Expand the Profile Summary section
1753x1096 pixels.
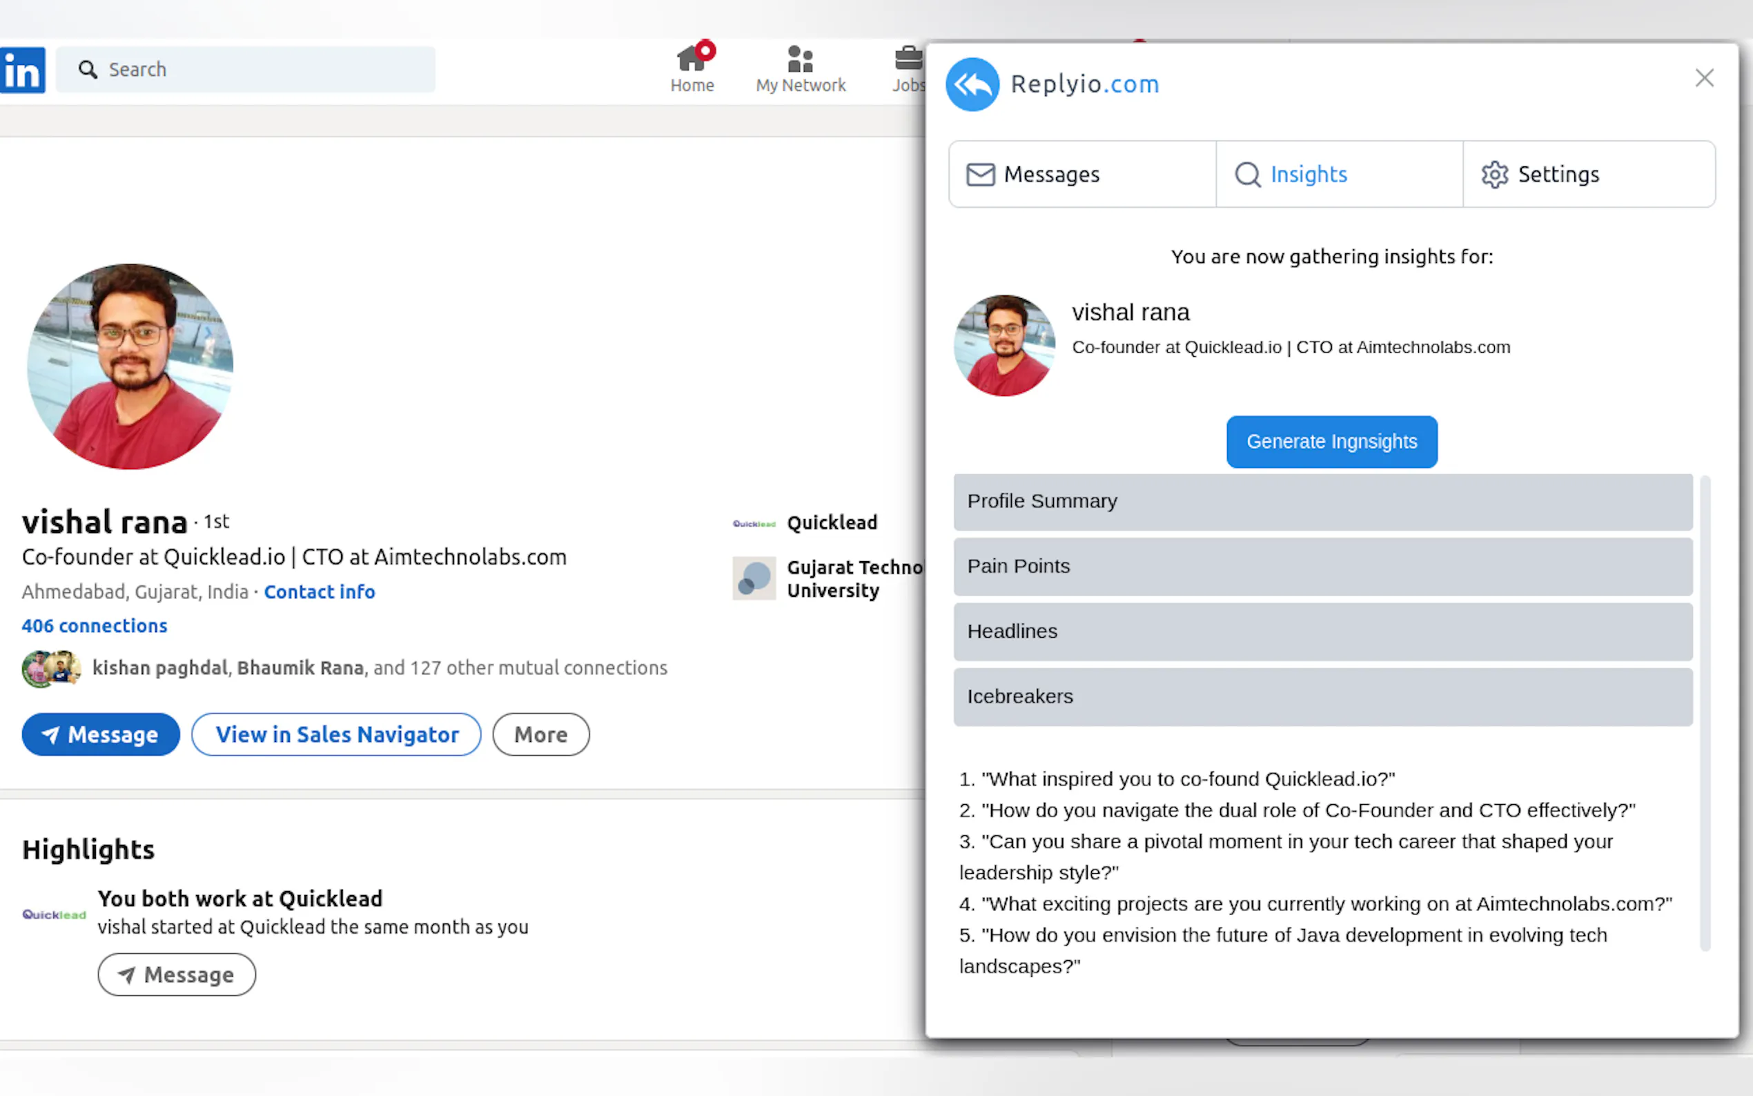pyautogui.click(x=1322, y=502)
